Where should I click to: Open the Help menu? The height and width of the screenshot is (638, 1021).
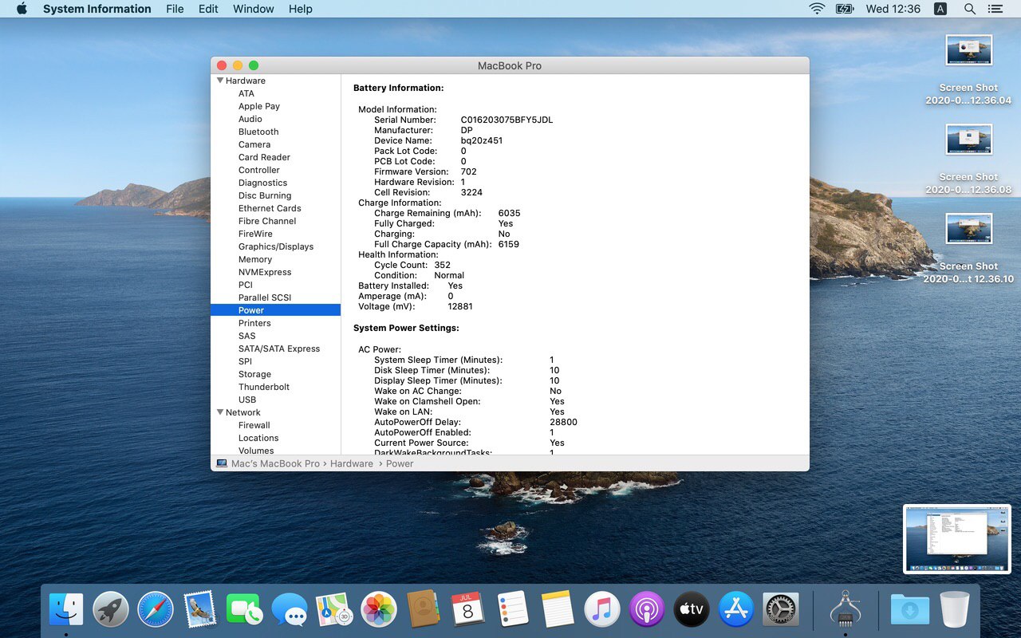301,9
